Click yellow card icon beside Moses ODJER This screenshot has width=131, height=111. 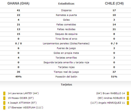(4, 98)
